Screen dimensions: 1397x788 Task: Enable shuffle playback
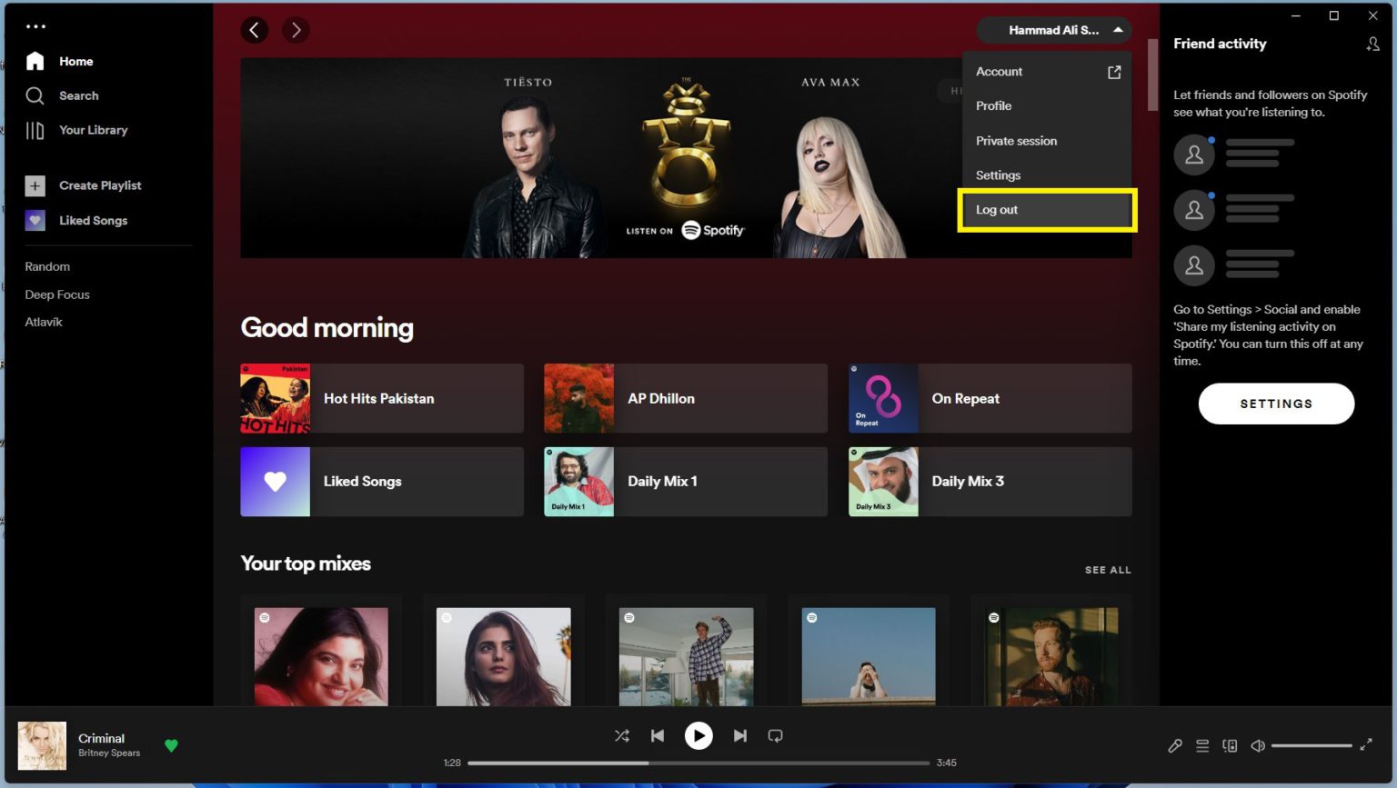point(622,735)
